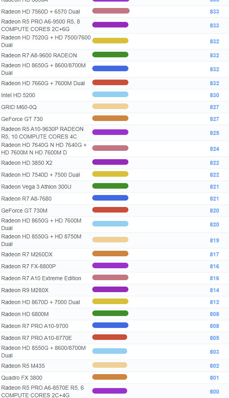Open the Intel HD 5200 entry
The image size is (229, 398).
[x=18, y=95]
